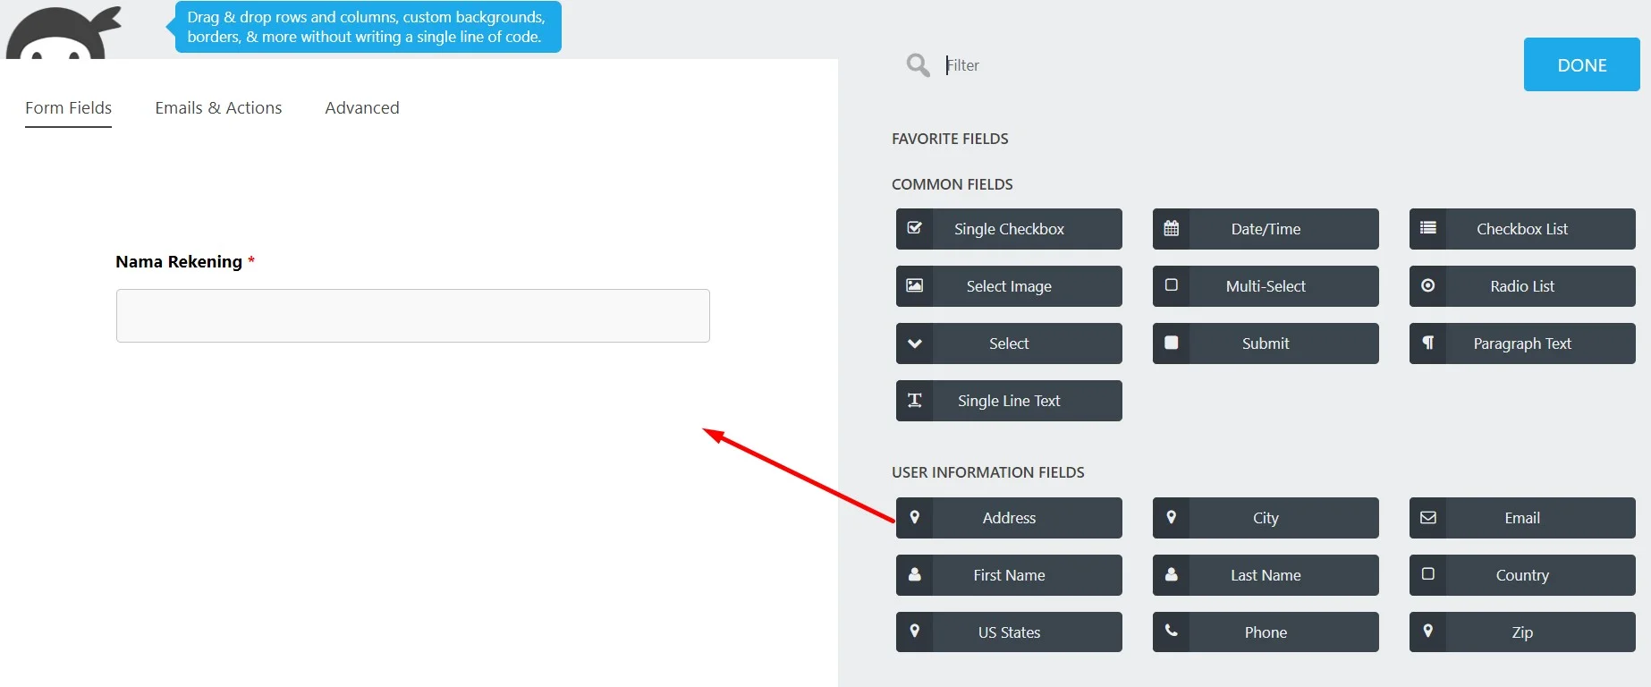The height and width of the screenshot is (687, 1651).
Task: Add a Last Name field
Action: [1266, 575]
